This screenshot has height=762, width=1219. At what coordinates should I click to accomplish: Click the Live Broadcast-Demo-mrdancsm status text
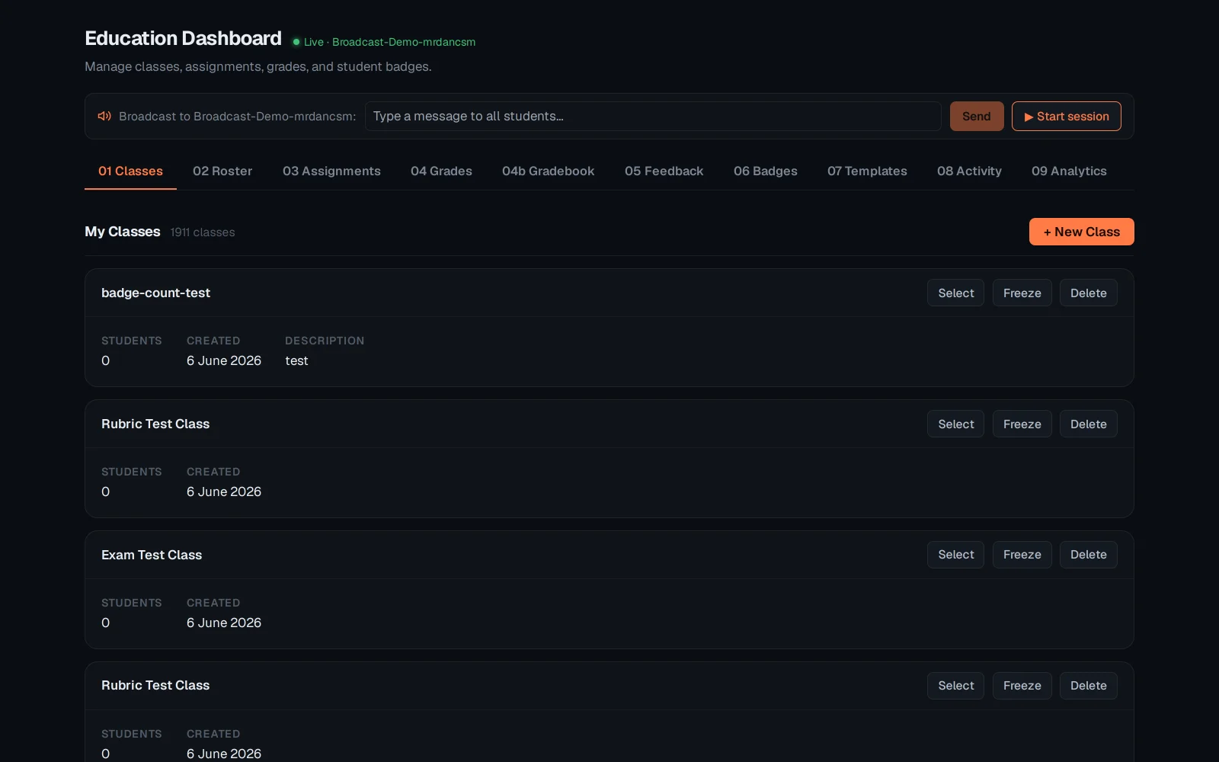389,42
